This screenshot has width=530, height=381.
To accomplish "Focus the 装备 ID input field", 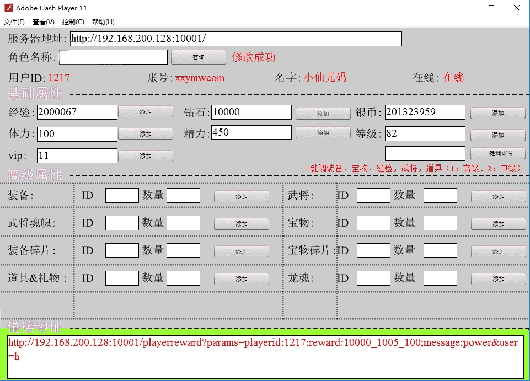I will click(x=122, y=195).
